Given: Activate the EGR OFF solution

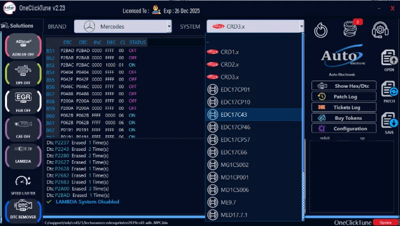Looking at the screenshot, I should (x=23, y=101).
